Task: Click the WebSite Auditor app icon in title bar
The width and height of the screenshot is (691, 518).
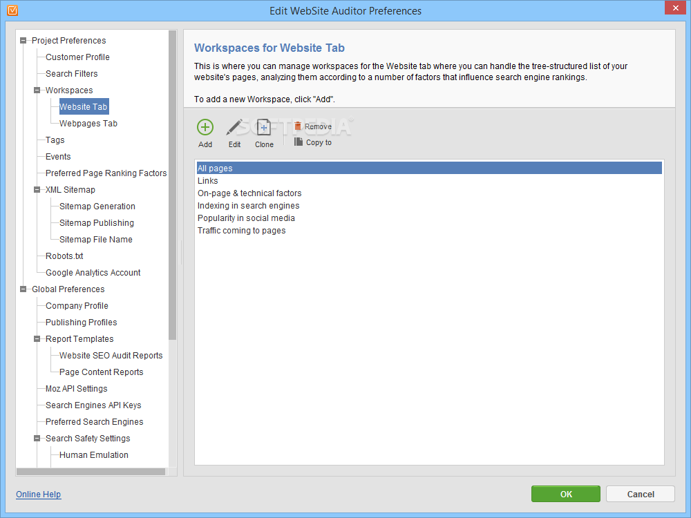Action: coord(12,10)
